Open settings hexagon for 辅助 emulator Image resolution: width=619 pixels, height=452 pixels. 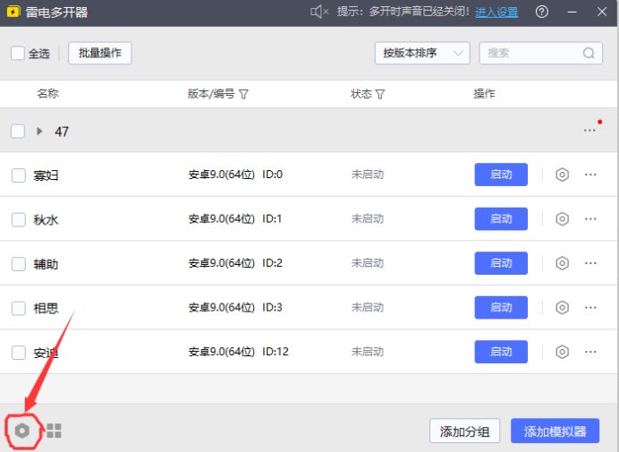(562, 263)
